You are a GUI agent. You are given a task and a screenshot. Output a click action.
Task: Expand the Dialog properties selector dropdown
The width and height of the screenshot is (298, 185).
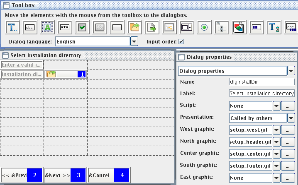click(291, 71)
